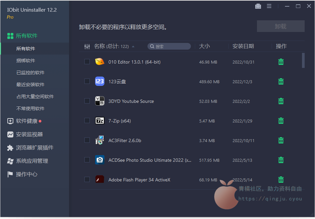Select 最近安装软件 in the sidebar
This screenshot has width=315, height=219.
tap(30, 85)
